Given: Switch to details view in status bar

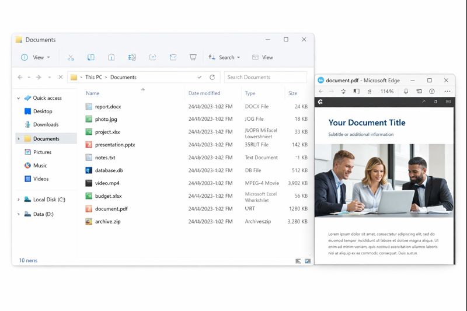Looking at the screenshot, I should pyautogui.click(x=298, y=261).
